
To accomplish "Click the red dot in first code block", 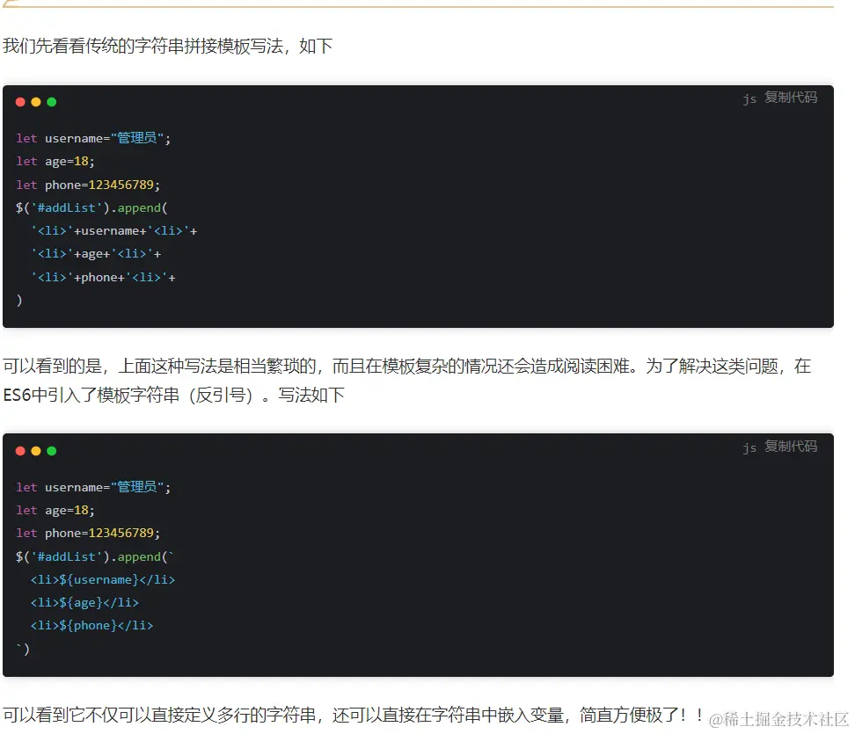I will click(21, 102).
